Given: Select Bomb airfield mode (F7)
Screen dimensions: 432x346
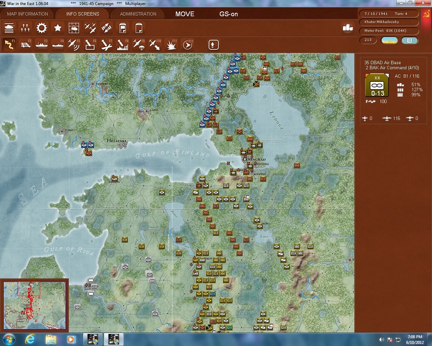Looking at the screenshot, I should [106, 45].
